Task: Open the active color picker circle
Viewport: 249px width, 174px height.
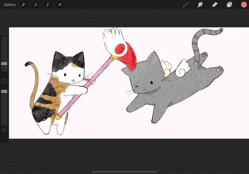Action: [x=244, y=5]
